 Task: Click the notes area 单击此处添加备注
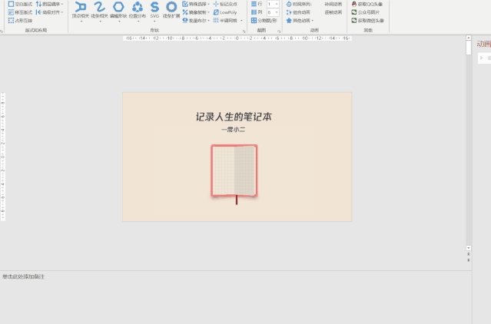pyautogui.click(x=24, y=276)
